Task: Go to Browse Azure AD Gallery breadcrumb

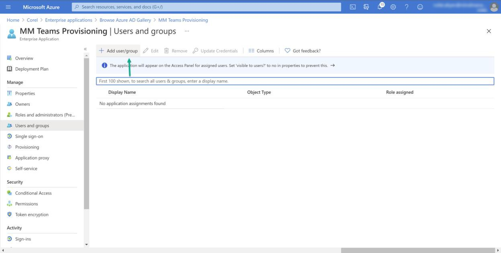Action: (x=125, y=20)
